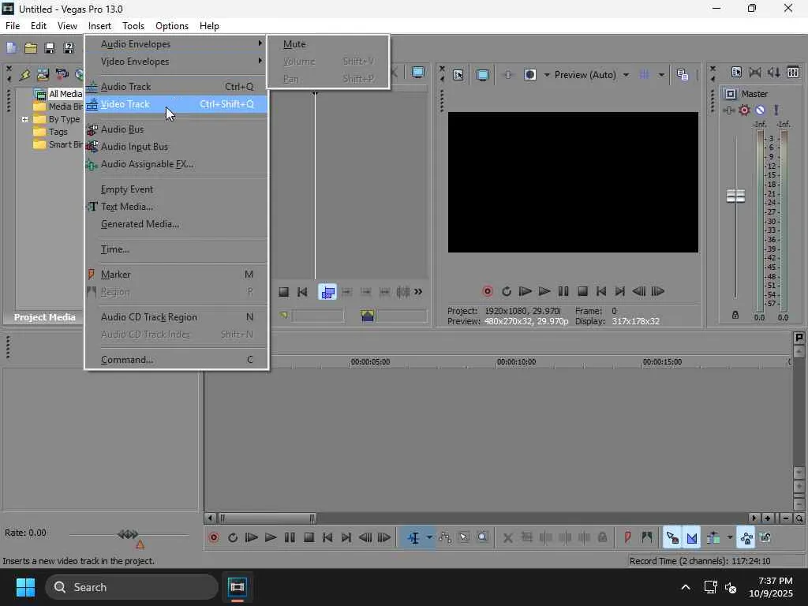Screen dimensions: 808x606
Task: Click the external monitor preview icon
Action: pyautogui.click(x=482, y=75)
